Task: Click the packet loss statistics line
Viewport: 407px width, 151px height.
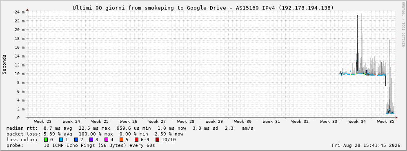Action: 95,134
